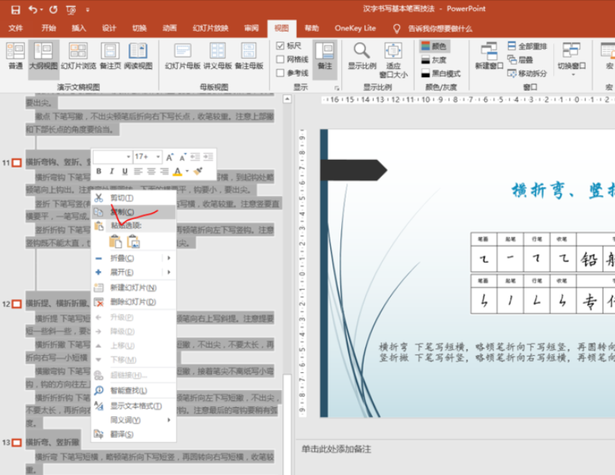The width and height of the screenshot is (615, 475).
Task: Open 幻灯片母版 (Slide Master) view
Action: [183, 56]
